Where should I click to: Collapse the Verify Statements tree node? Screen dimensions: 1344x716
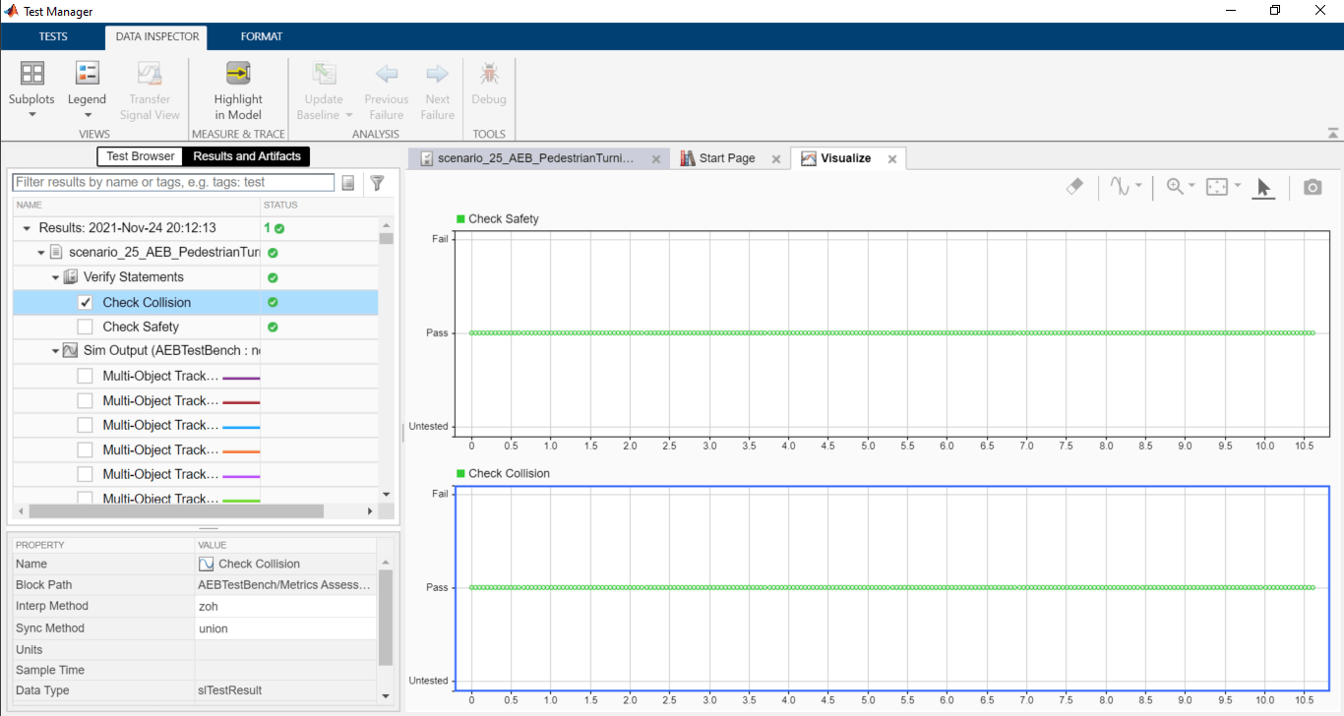tap(56, 277)
